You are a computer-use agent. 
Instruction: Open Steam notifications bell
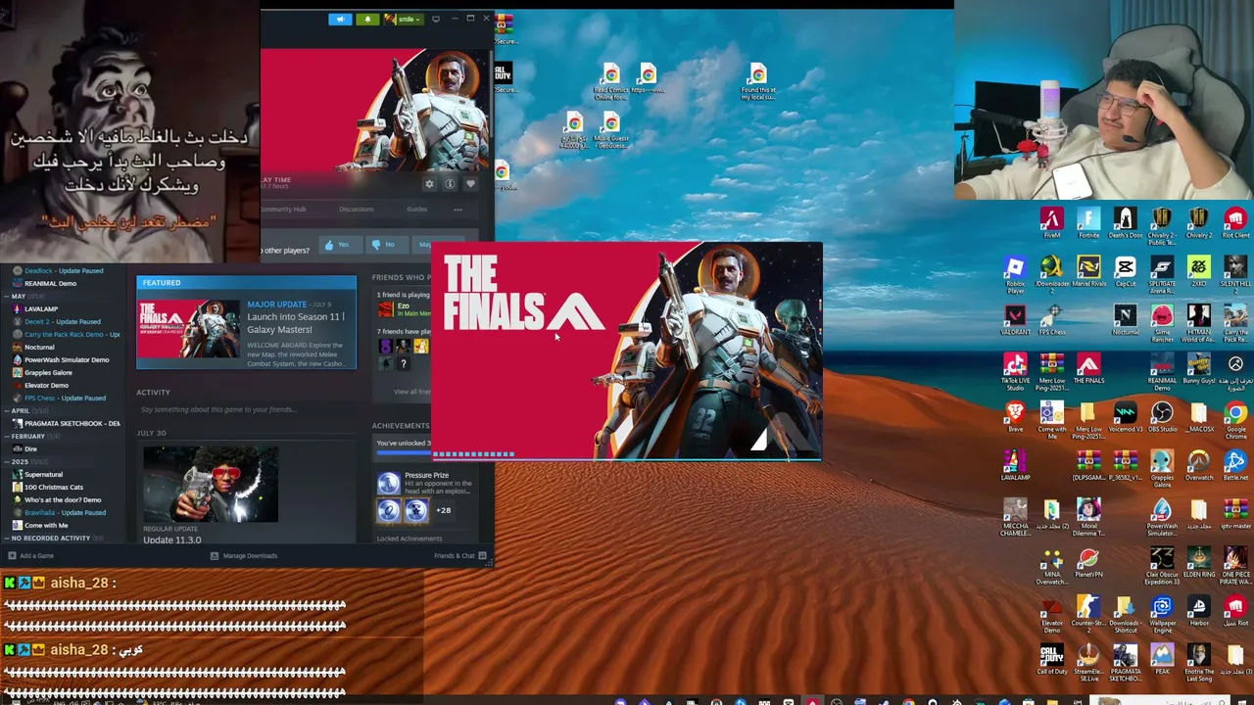click(x=368, y=19)
